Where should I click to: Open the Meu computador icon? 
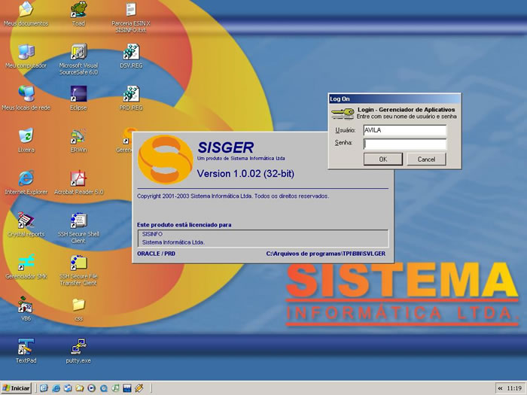coord(26,56)
